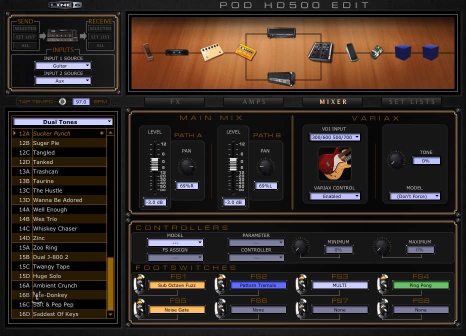Select the wah pedal at chain start
Screen dimensions: 466x336
click(148, 52)
